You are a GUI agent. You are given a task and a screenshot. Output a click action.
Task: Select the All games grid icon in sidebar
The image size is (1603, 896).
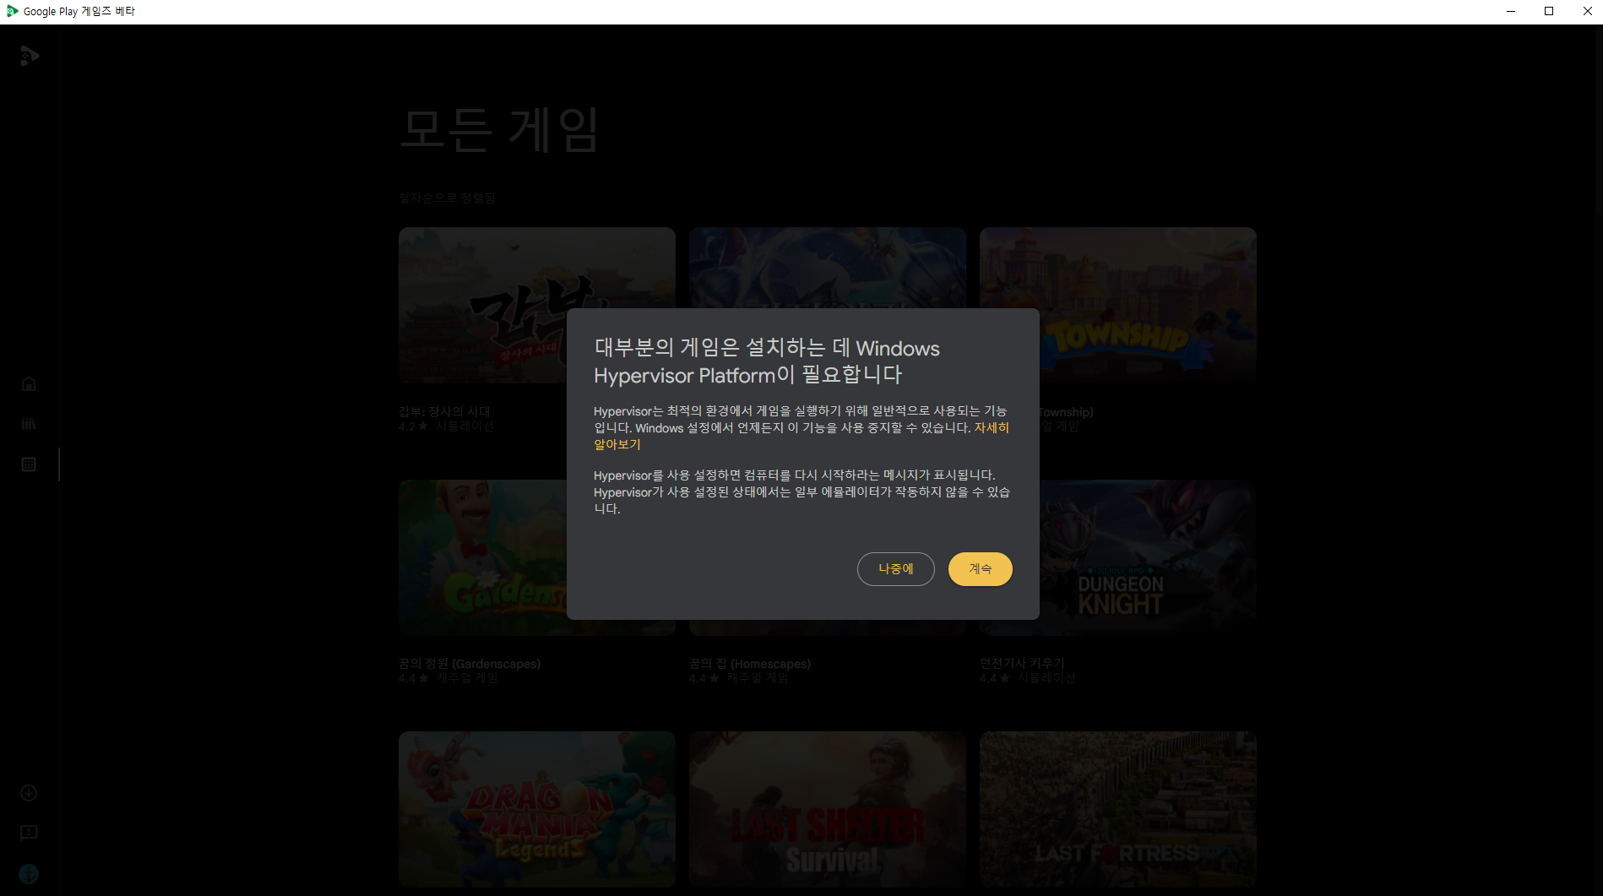(29, 464)
